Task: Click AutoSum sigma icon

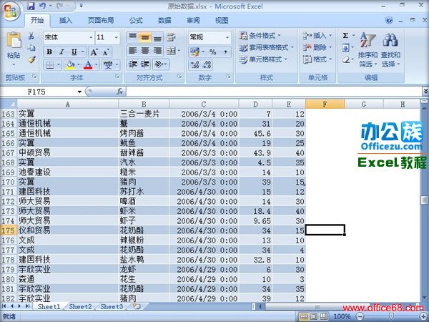Action: click(345, 36)
